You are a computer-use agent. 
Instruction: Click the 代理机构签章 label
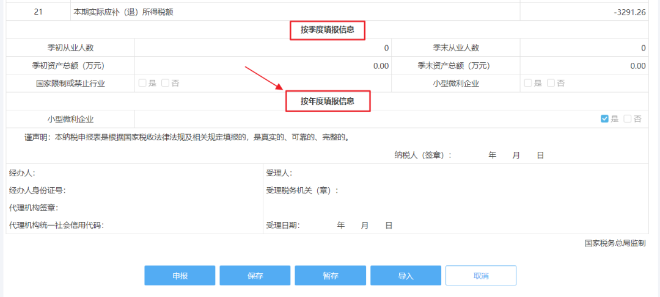click(34, 207)
